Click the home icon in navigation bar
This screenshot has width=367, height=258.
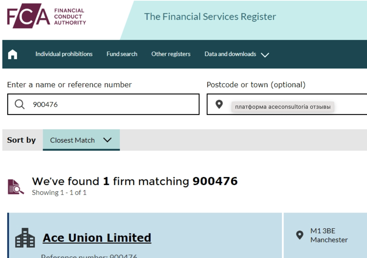(x=12, y=54)
